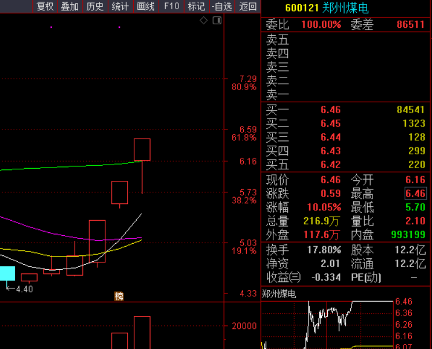Click the diamond icon above chart
This screenshot has width=432, height=349.
(204, 20)
